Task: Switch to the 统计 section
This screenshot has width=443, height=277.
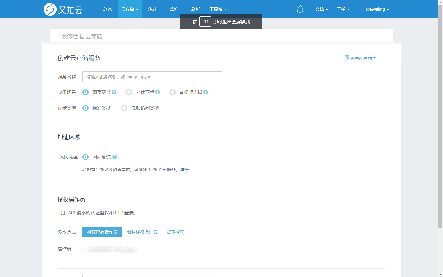Action: [x=152, y=9]
